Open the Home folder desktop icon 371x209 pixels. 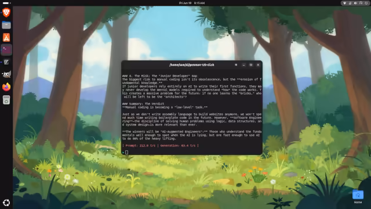point(358,196)
